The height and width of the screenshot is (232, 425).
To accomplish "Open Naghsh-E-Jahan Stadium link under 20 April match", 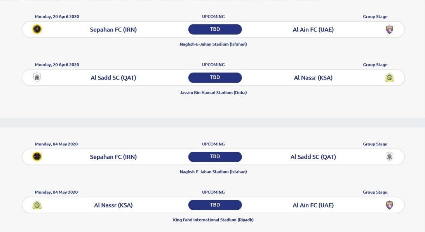I will pyautogui.click(x=213, y=44).
